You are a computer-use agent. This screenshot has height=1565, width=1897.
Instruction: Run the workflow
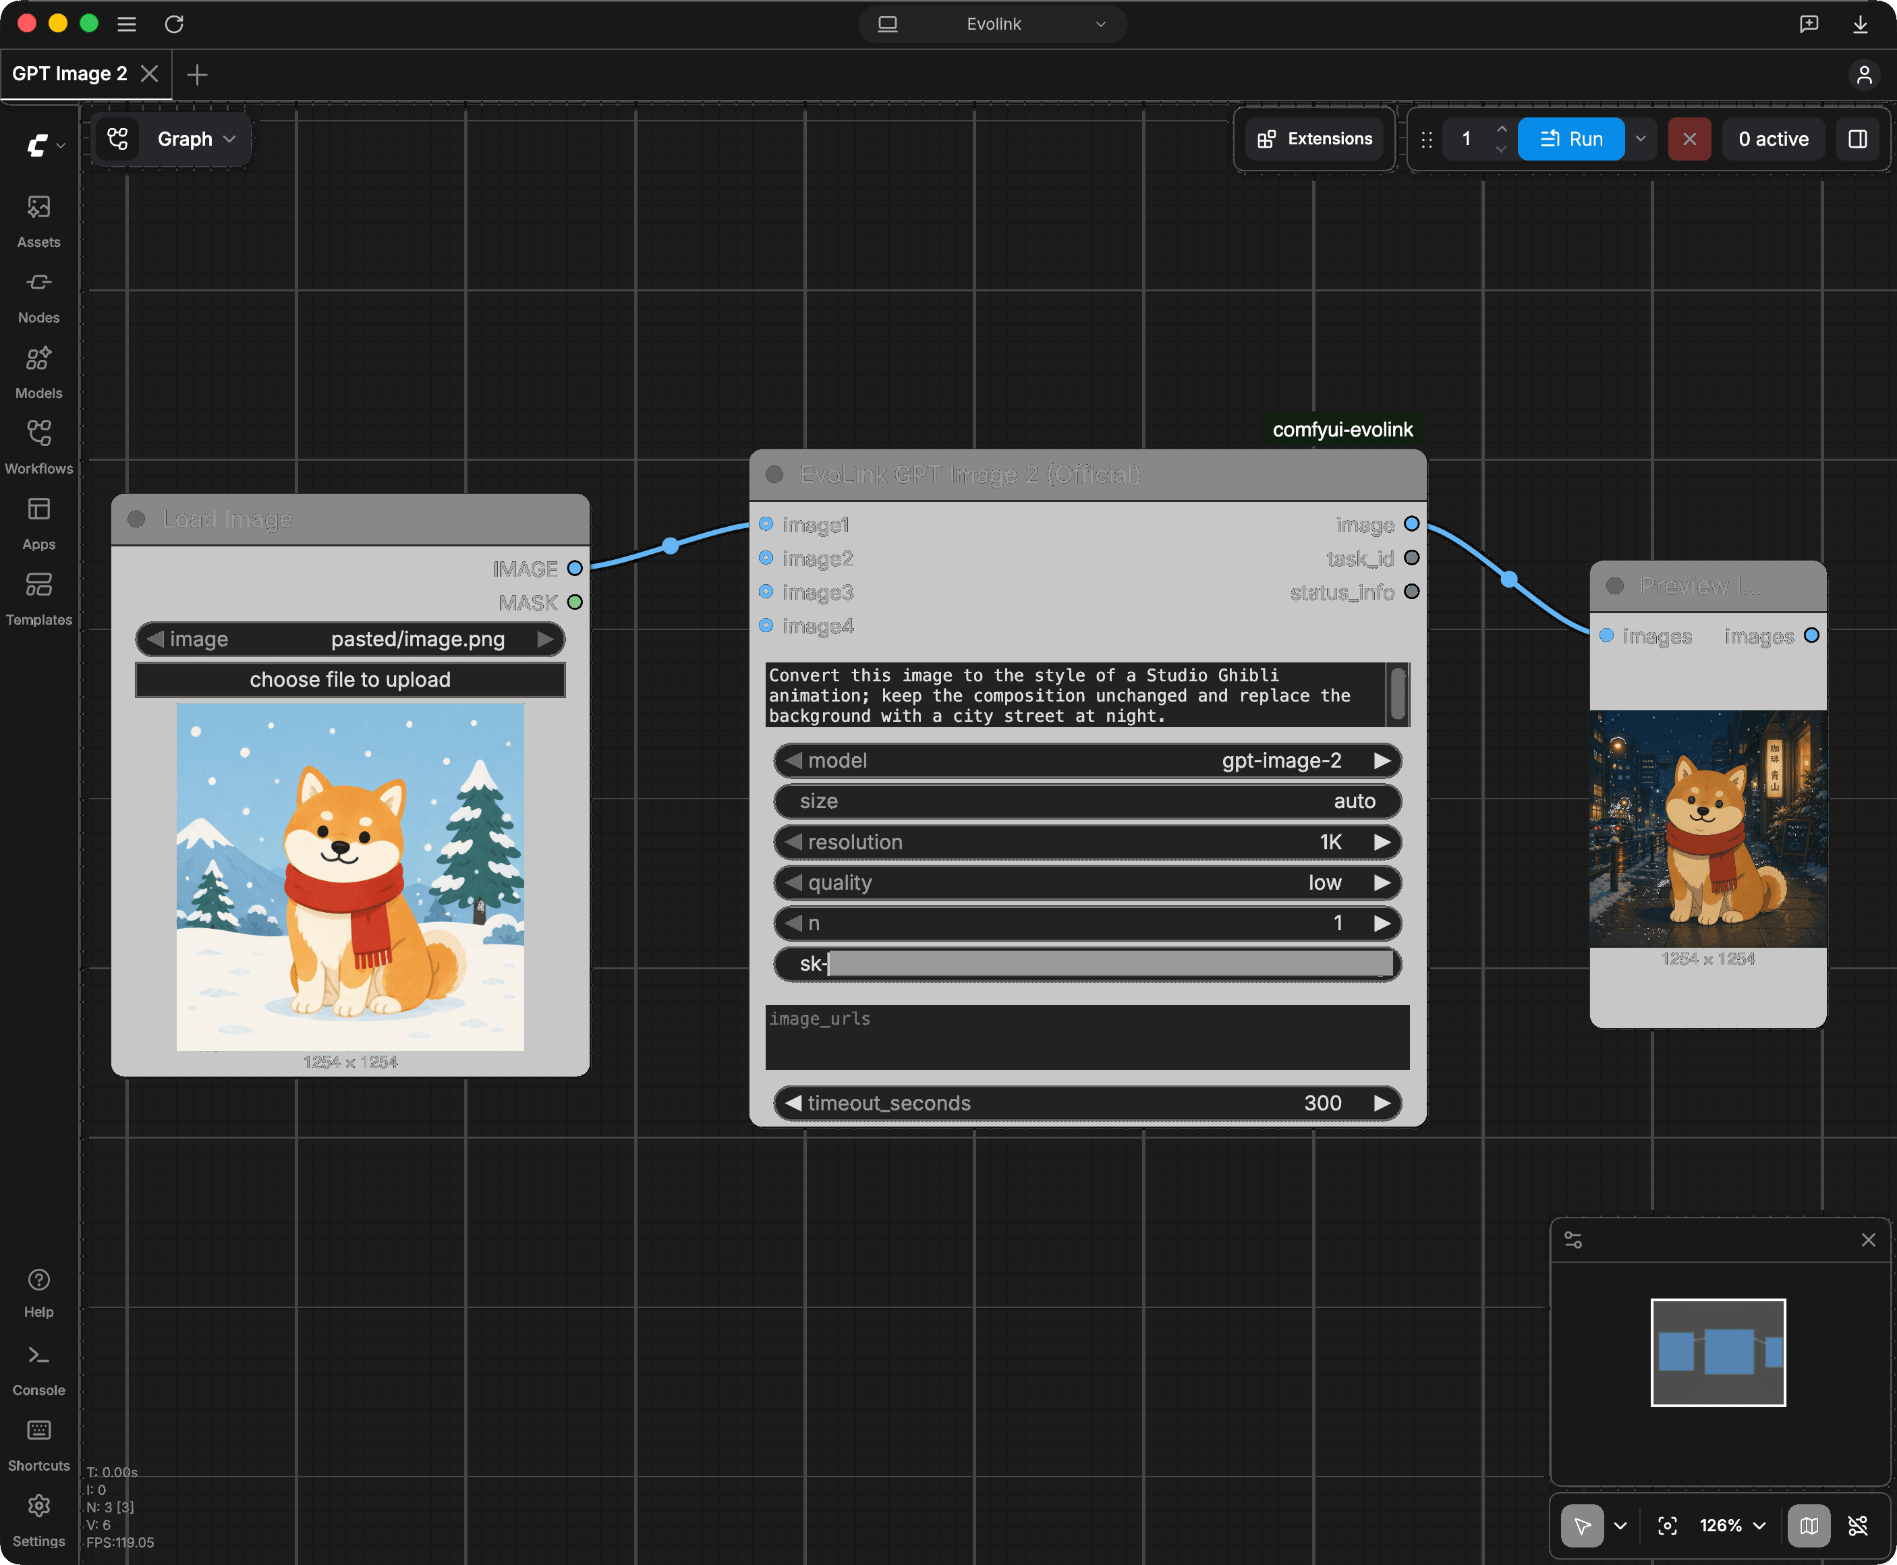(x=1570, y=139)
